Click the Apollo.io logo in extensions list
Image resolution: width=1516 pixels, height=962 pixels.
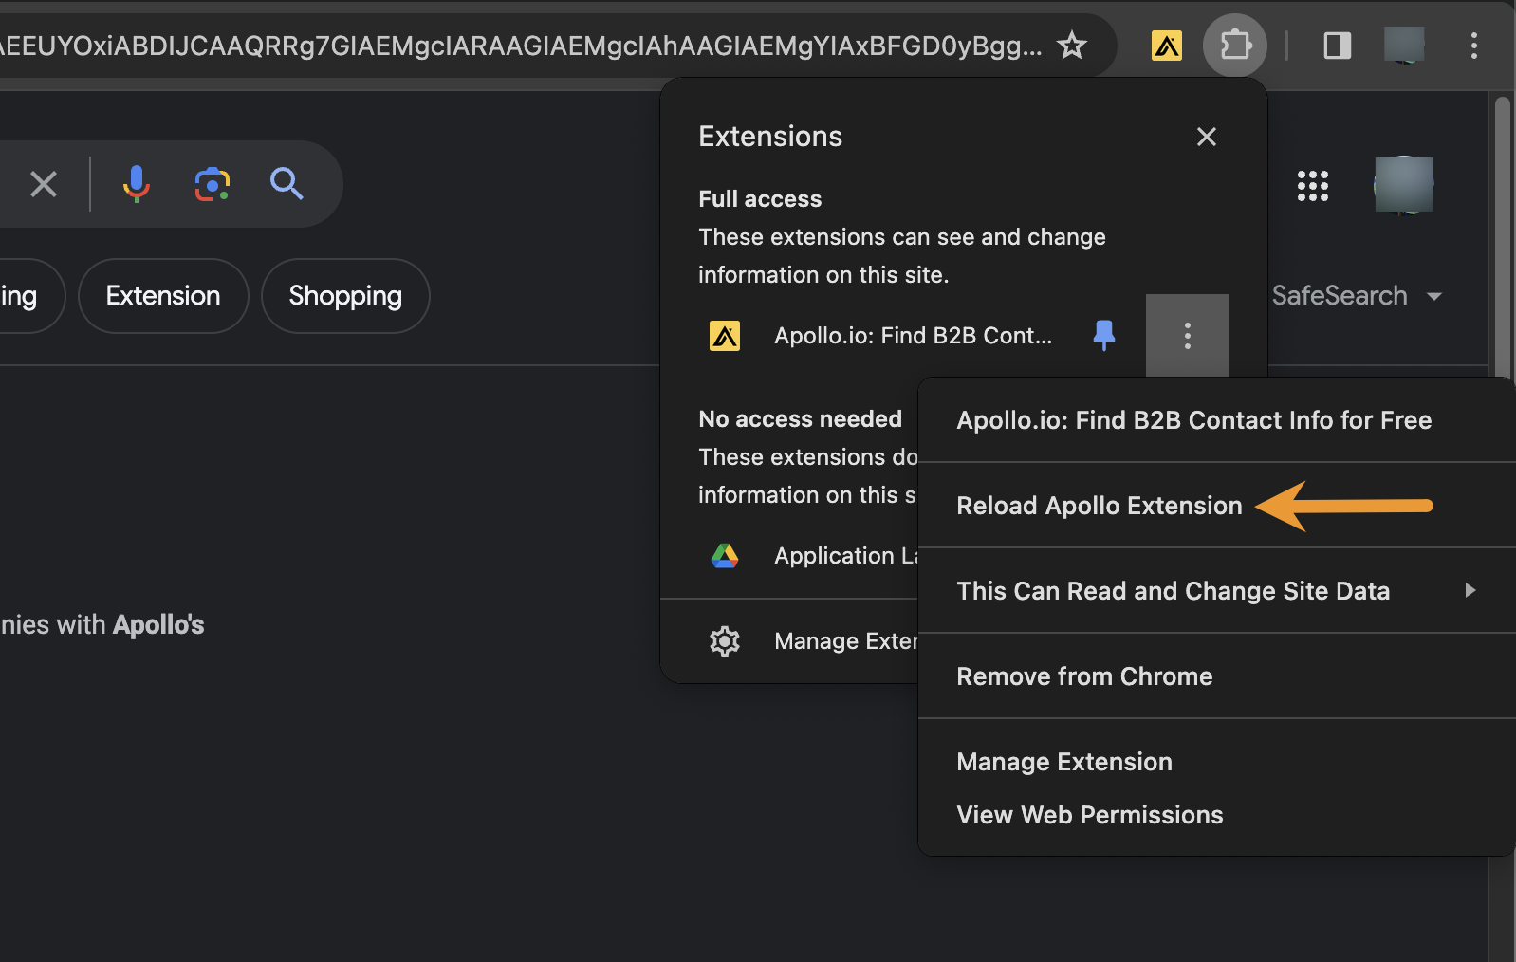[725, 336]
